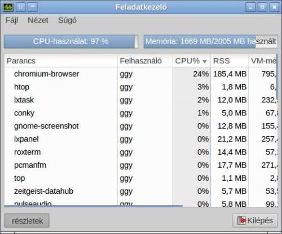Click the task manager window icon

pos(8,7)
